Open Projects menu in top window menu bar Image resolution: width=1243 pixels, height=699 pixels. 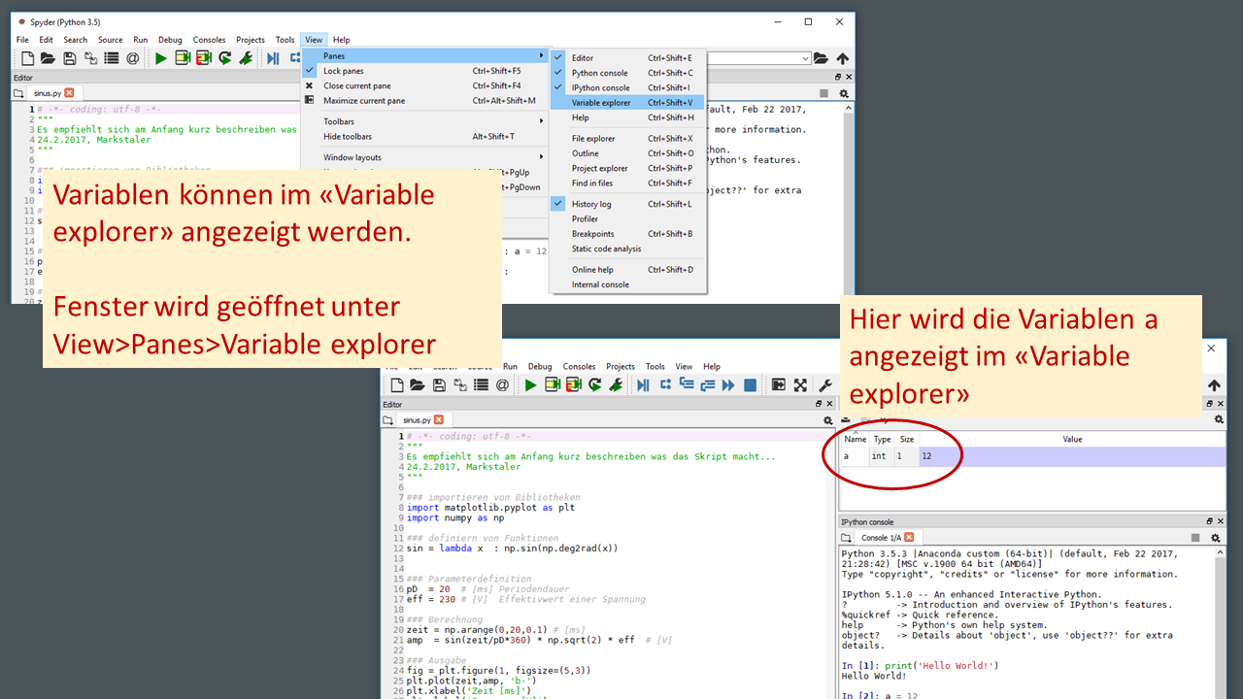coord(250,40)
